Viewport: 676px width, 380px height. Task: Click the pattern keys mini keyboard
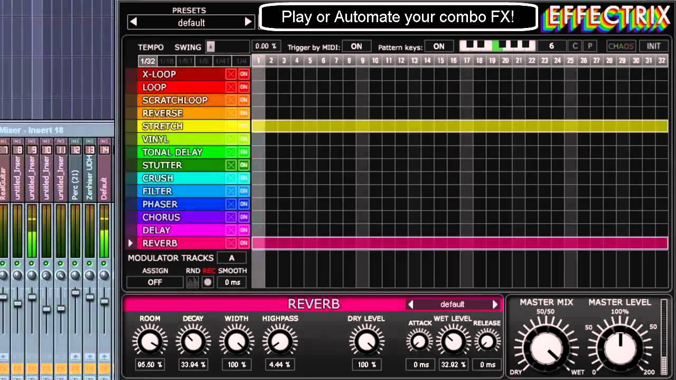click(497, 46)
